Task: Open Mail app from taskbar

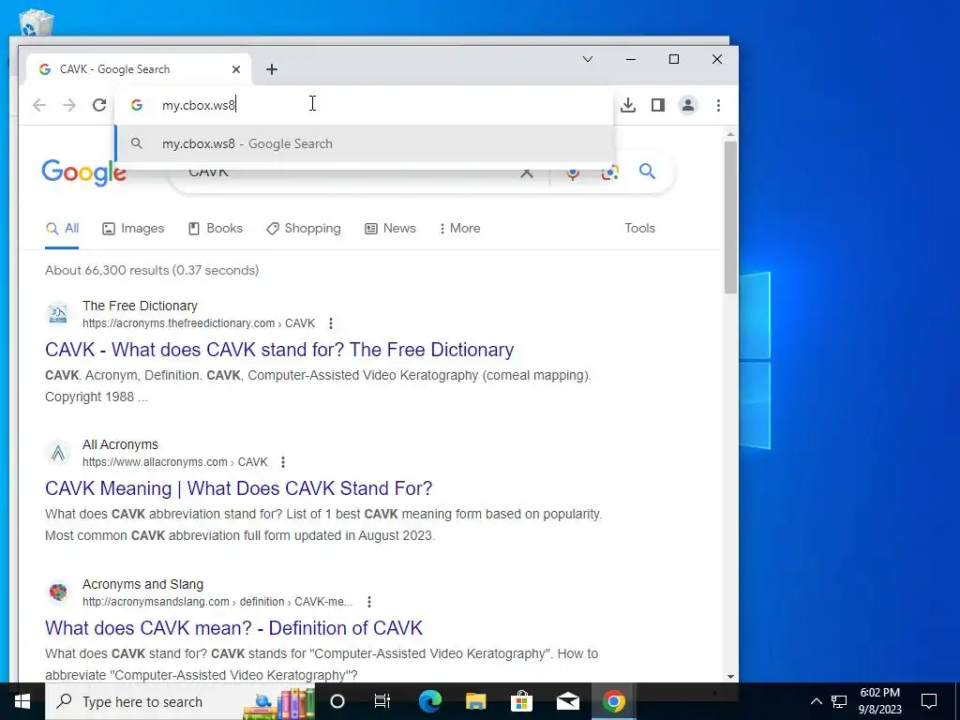Action: pos(567,701)
